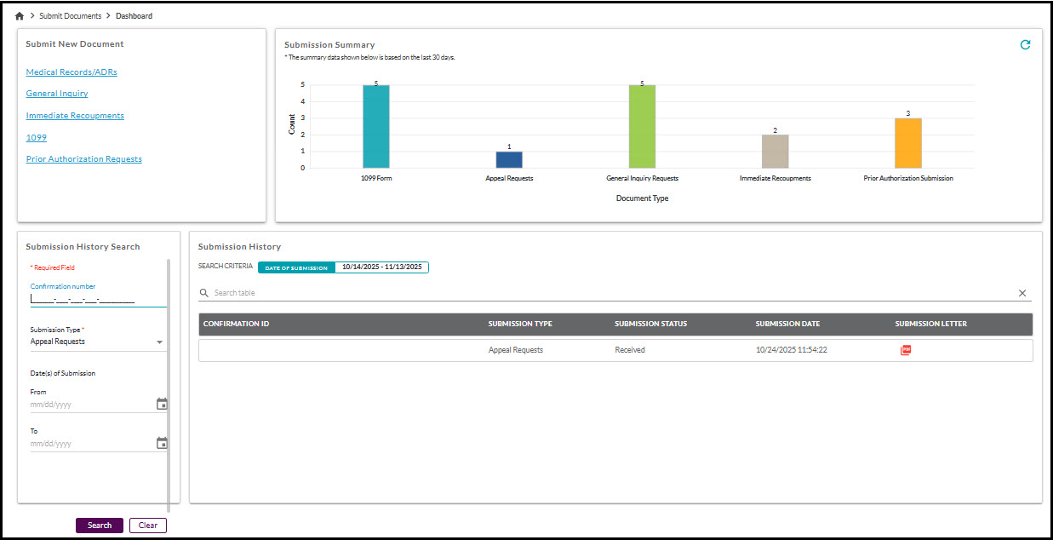
Task: Navigate to Submit Documents via the breadcrumb
Action: point(72,15)
